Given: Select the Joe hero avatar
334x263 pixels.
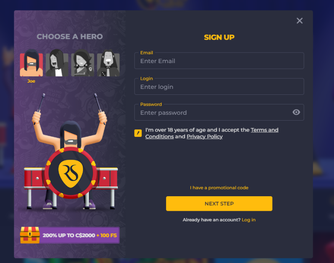Looking at the screenshot, I should 31,63.
